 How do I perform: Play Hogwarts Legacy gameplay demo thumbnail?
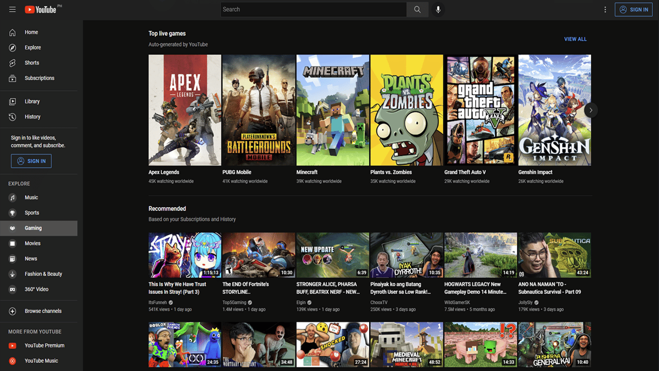pos(481,255)
